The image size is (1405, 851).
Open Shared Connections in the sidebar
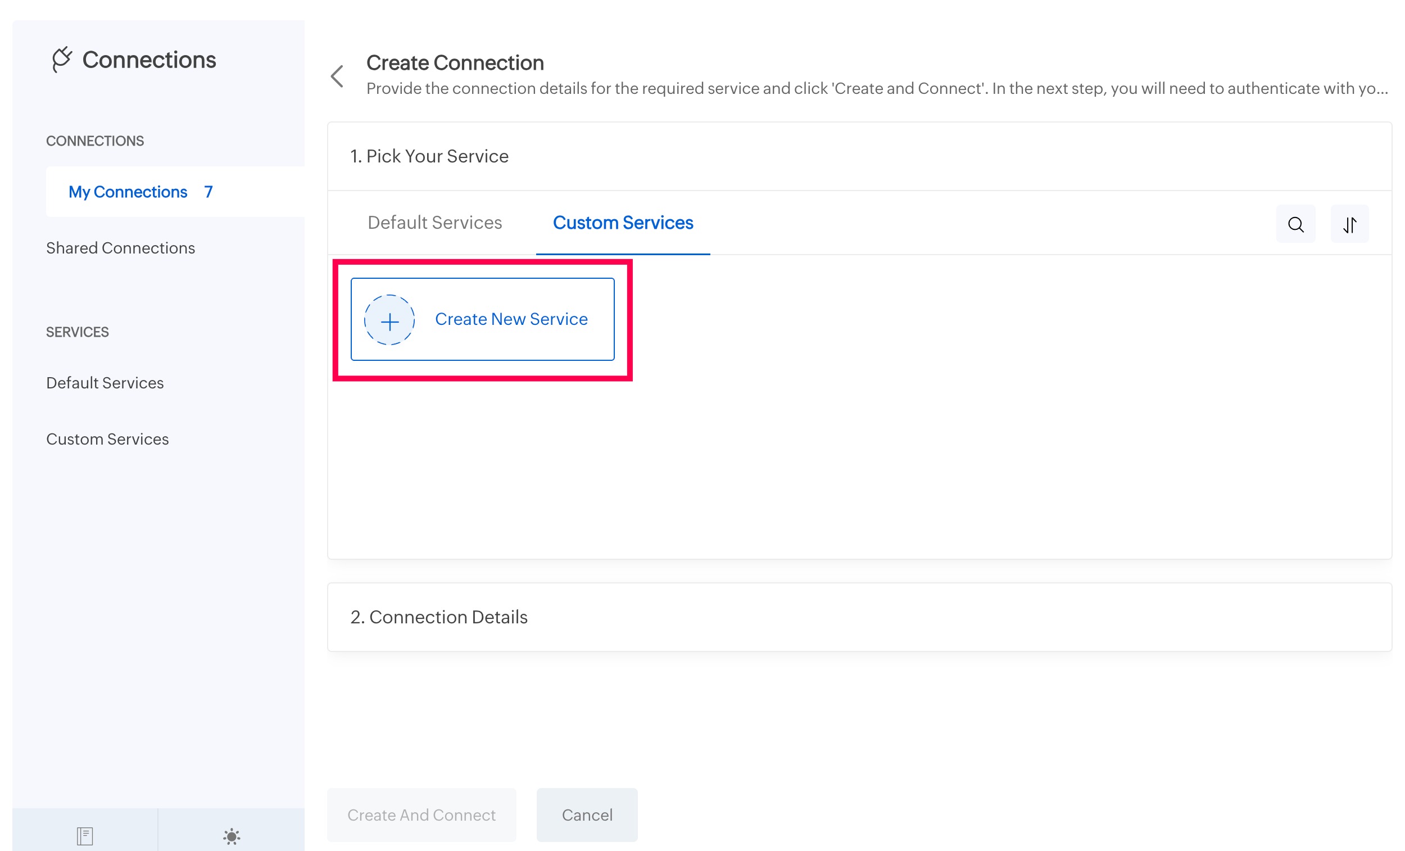click(x=120, y=247)
